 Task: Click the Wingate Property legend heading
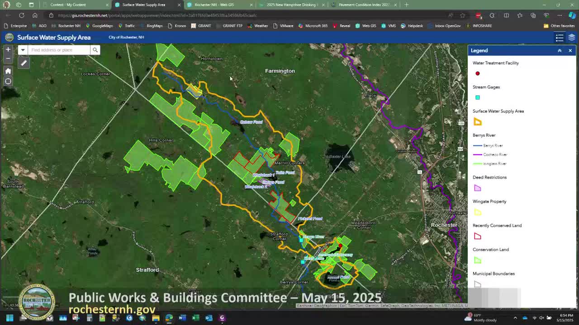(489, 201)
